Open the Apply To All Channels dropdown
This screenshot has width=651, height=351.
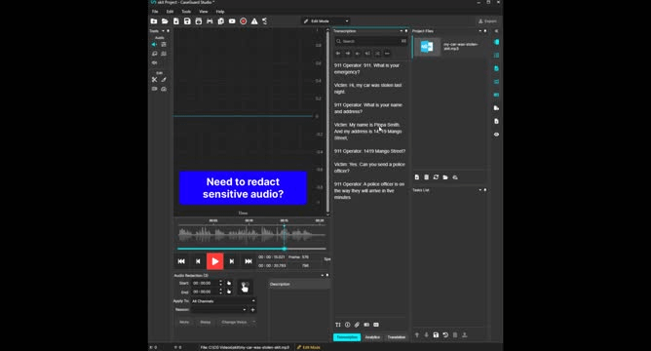[223, 301]
